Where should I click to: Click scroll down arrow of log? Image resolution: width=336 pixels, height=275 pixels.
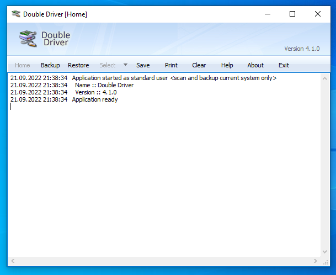pyautogui.click(x=324, y=252)
